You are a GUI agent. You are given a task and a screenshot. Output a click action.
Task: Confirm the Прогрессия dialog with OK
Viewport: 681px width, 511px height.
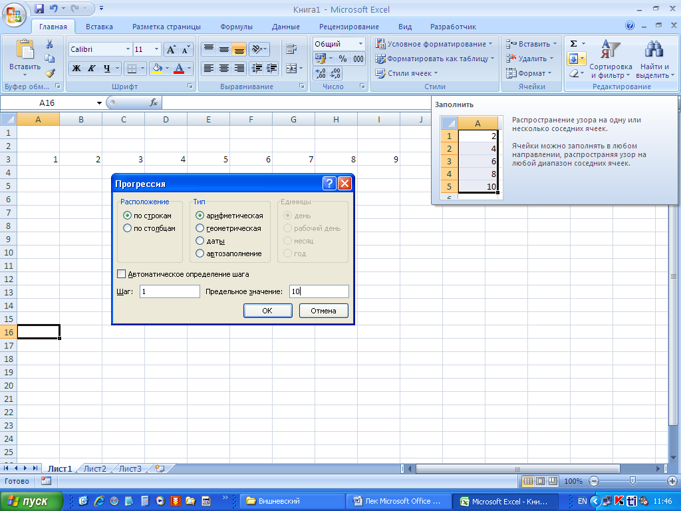267,311
